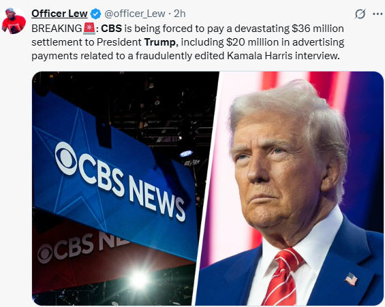This screenshot has width=385, height=307.
Task: Click the Grok explain-post icon
Action: (360, 14)
